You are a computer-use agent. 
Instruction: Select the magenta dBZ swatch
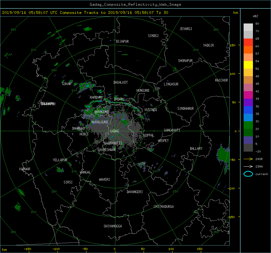click(x=248, y=95)
